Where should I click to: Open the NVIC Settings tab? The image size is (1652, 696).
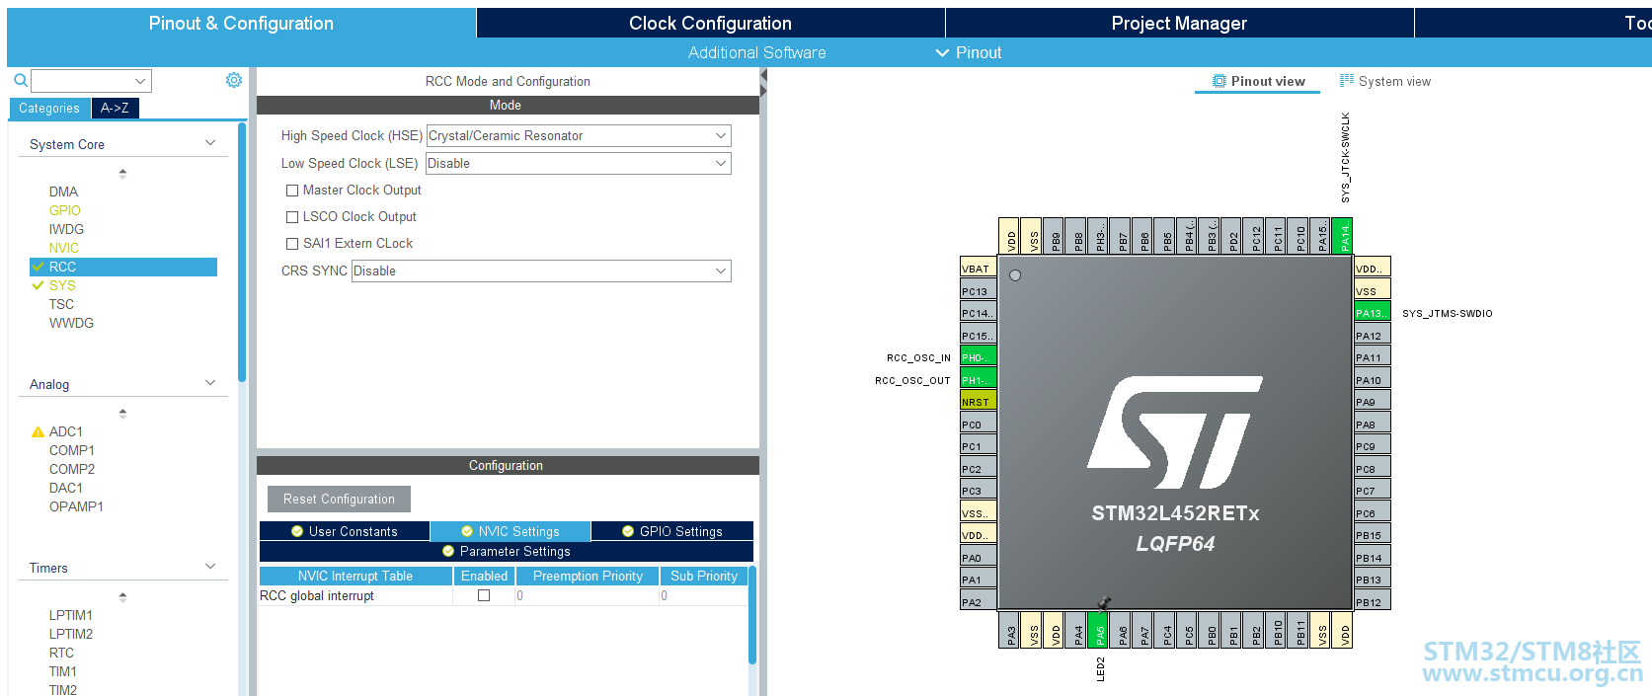[x=511, y=531]
